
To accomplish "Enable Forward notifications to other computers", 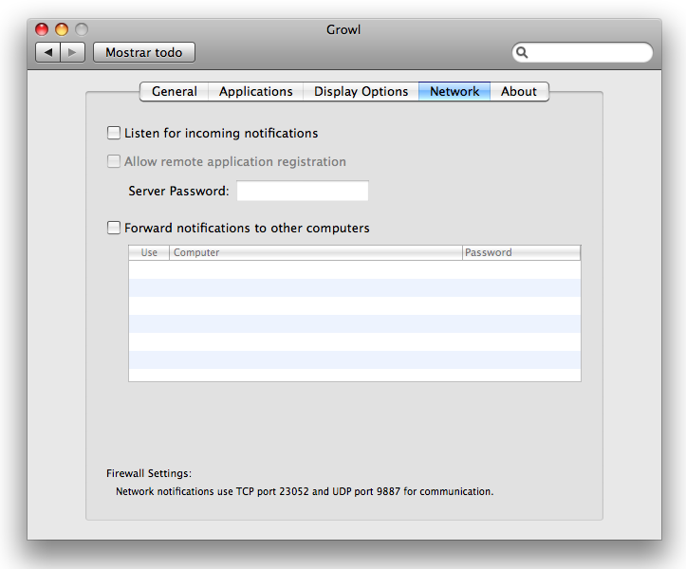I will (114, 228).
